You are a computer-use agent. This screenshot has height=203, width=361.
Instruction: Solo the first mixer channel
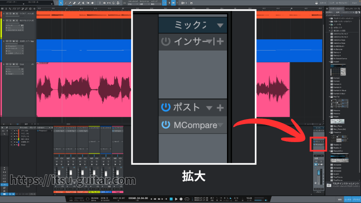click(x=61, y=161)
